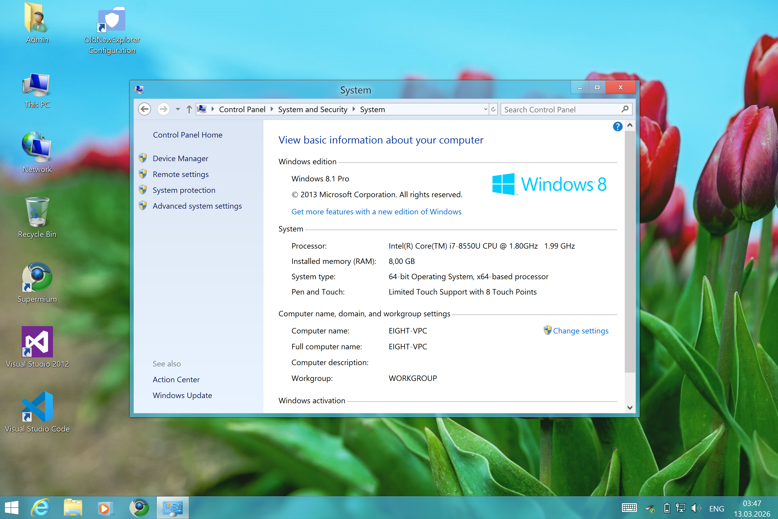778x519 pixels.
Task: Open the clock showing 03:47
Action: click(752, 508)
